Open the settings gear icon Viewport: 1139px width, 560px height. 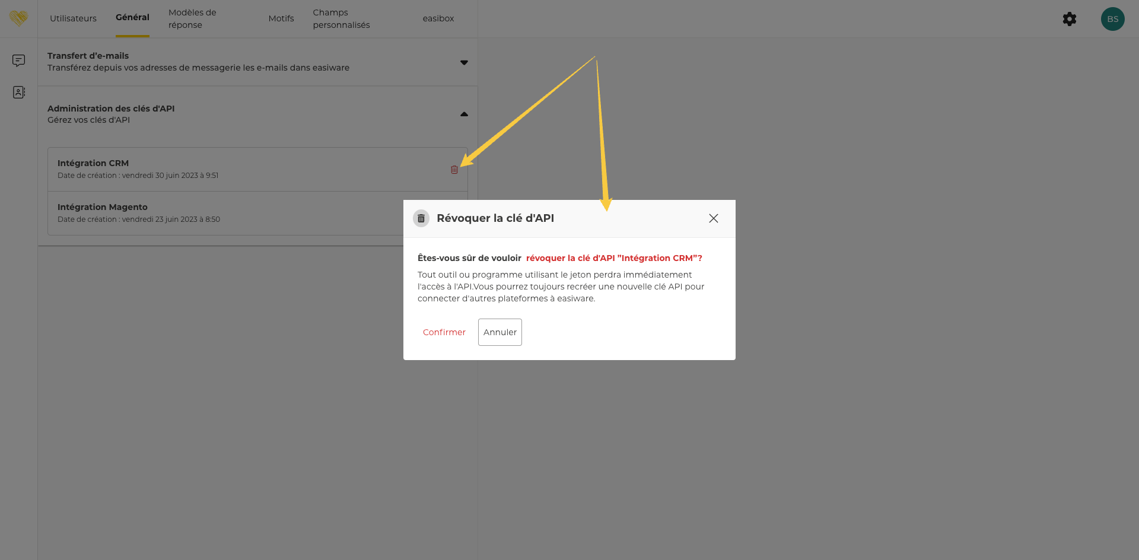coord(1069,19)
